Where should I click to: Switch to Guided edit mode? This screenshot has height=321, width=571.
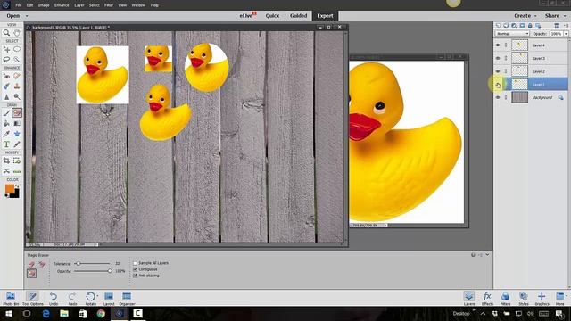(299, 16)
